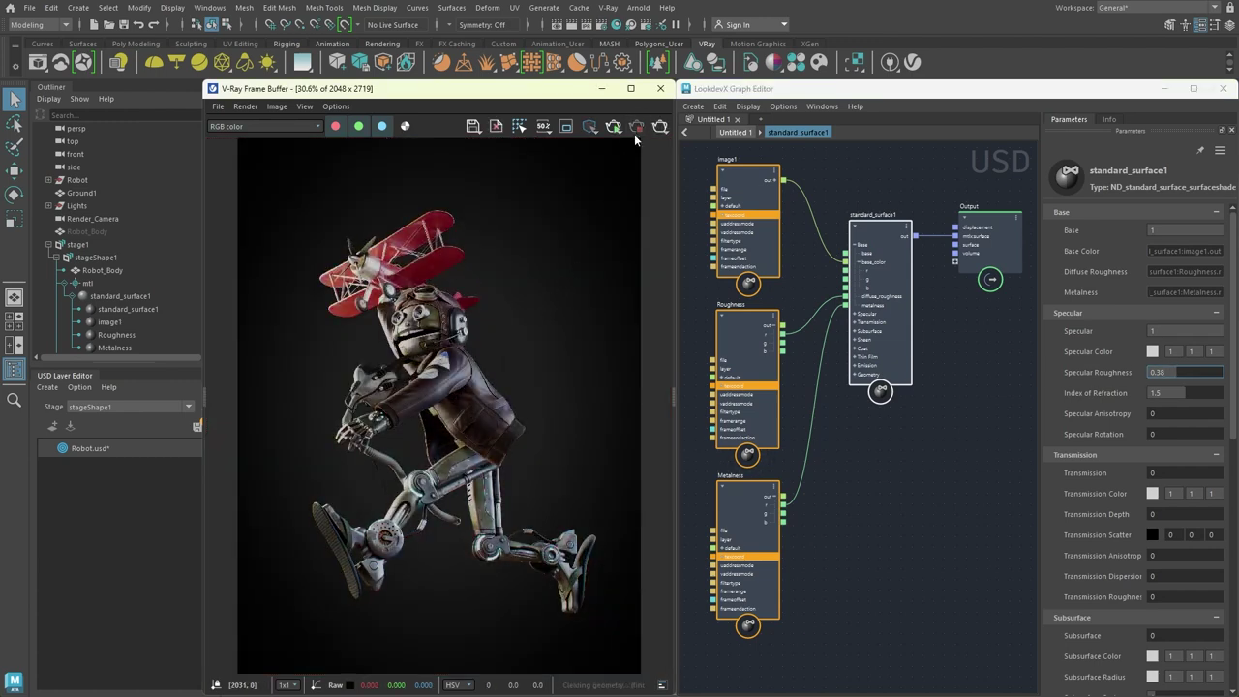Click the Output node arrow icon
The height and width of the screenshot is (697, 1239).
coord(990,280)
